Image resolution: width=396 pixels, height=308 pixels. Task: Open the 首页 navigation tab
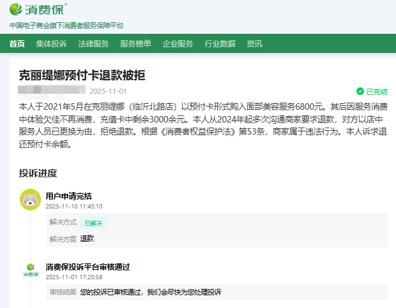(x=17, y=44)
